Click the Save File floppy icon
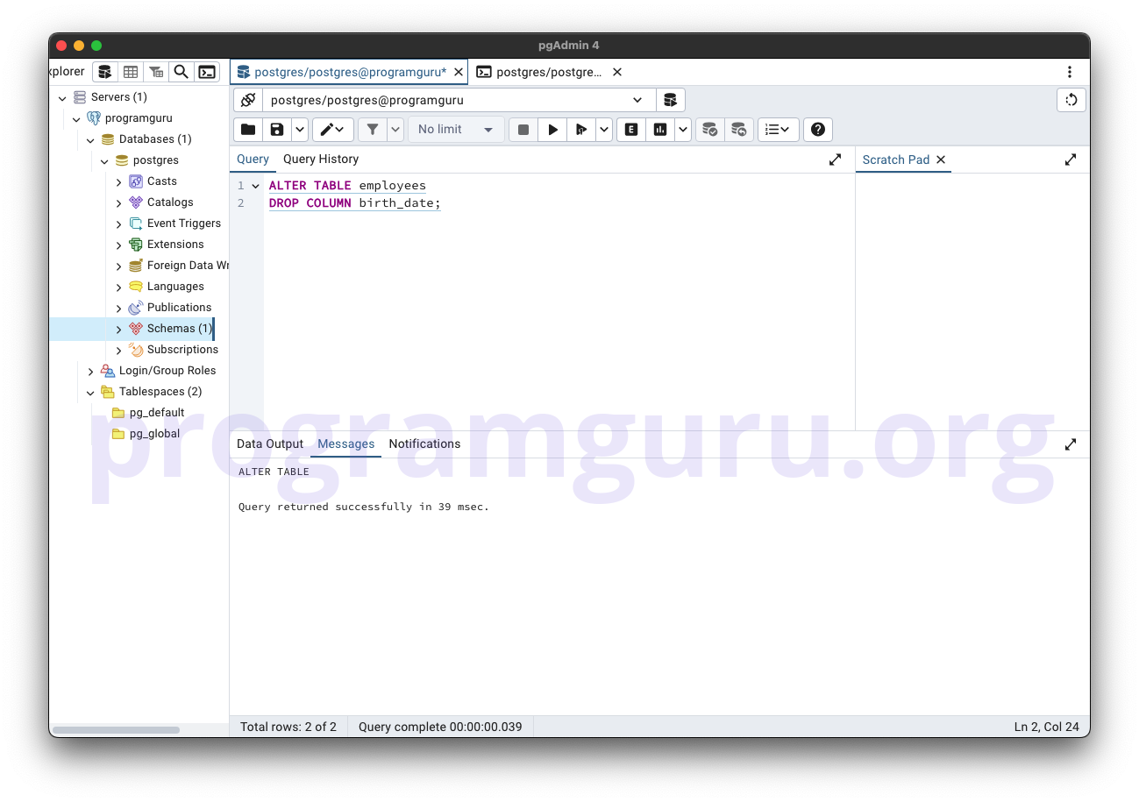 (277, 130)
